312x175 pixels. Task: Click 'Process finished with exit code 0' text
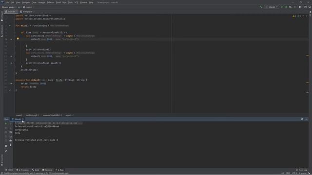pyautogui.click(x=36, y=140)
